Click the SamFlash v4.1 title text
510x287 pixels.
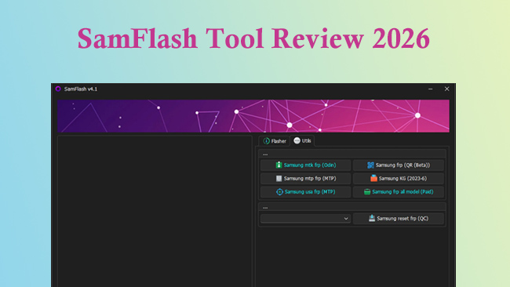point(81,89)
